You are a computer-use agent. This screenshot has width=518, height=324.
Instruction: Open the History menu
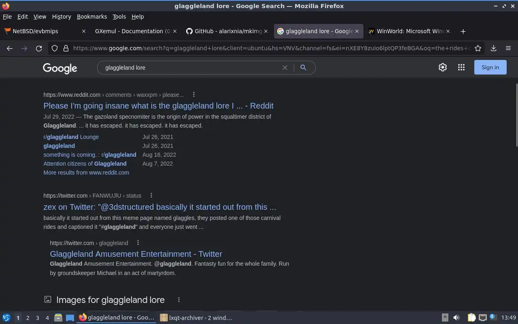[x=62, y=17]
